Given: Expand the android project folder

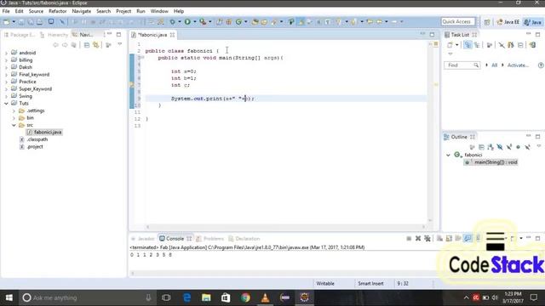Looking at the screenshot, I should [x=6, y=53].
